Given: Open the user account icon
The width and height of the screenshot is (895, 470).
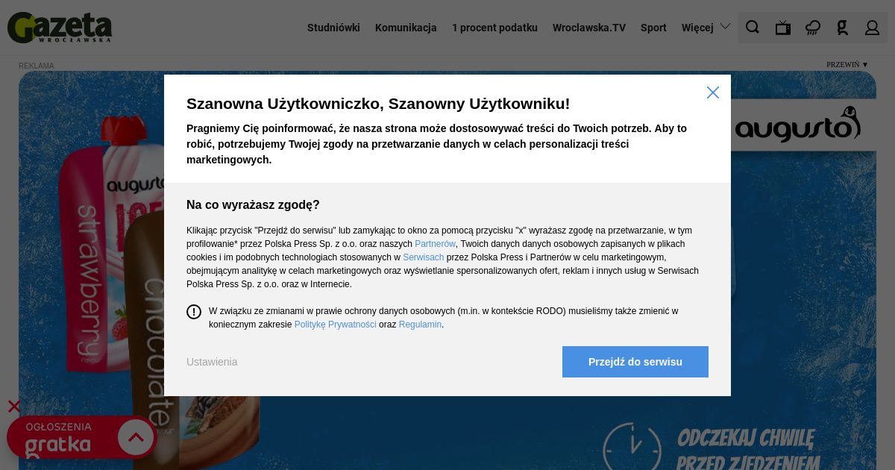Looking at the screenshot, I should (872, 28).
